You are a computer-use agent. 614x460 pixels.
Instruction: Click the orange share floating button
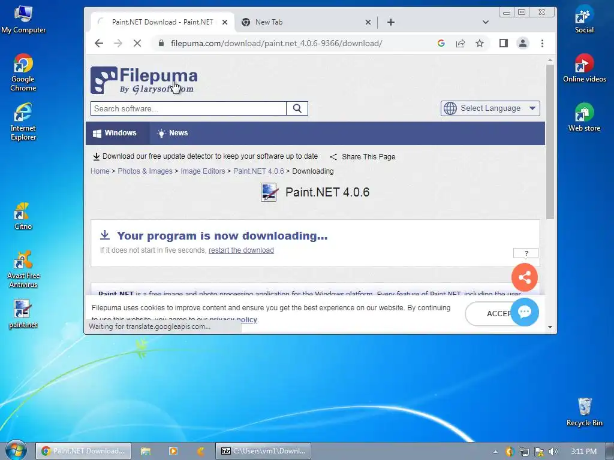[525, 277]
